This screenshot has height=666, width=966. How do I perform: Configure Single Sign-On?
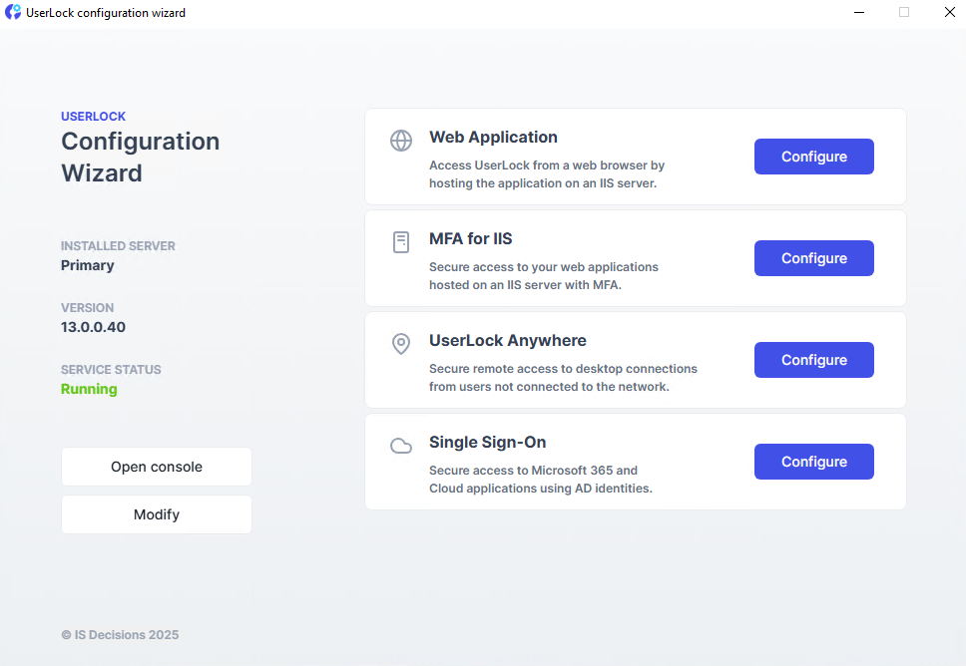(x=813, y=462)
